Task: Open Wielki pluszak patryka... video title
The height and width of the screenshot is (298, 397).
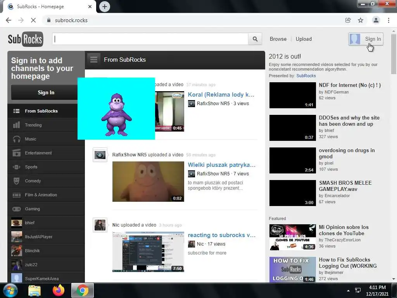Action: pos(221,165)
